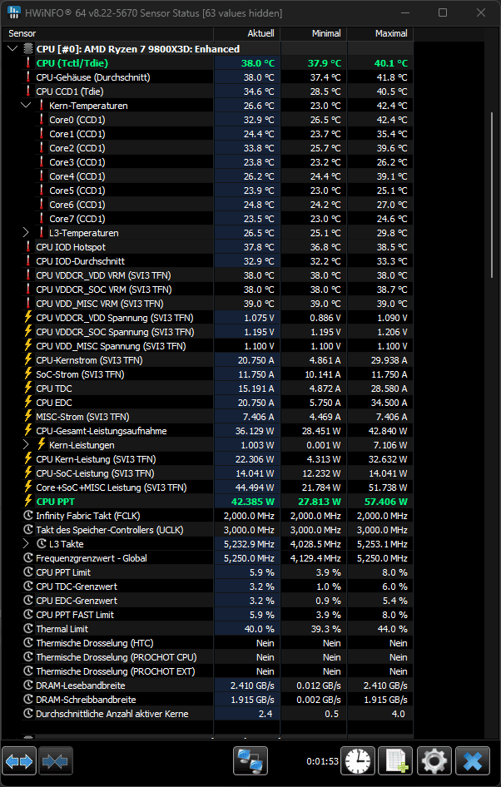Start logging with the sheet plus icon

coord(395,761)
